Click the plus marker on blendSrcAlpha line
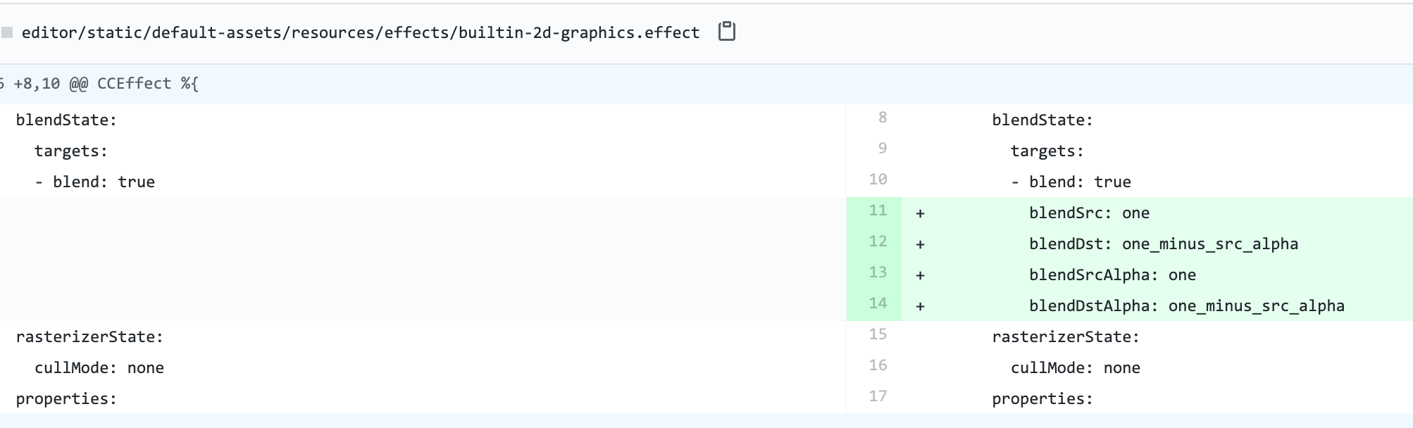1413x428 pixels. 920,275
